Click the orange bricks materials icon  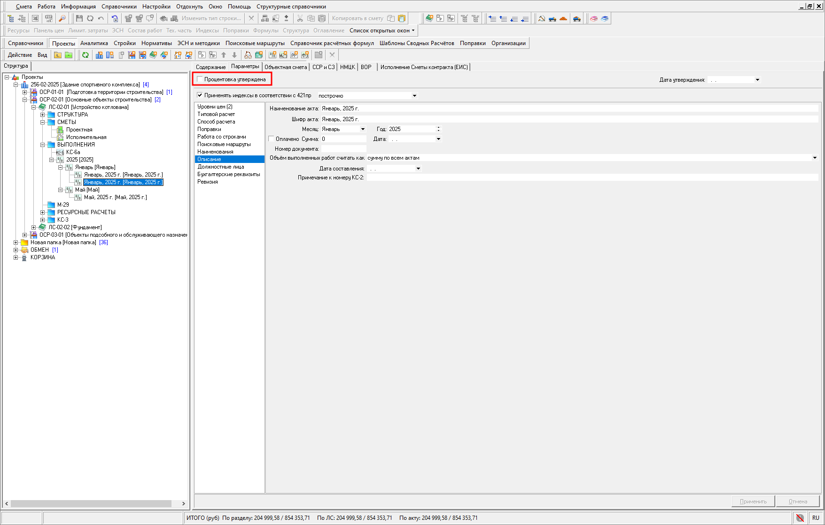pyautogui.click(x=563, y=18)
